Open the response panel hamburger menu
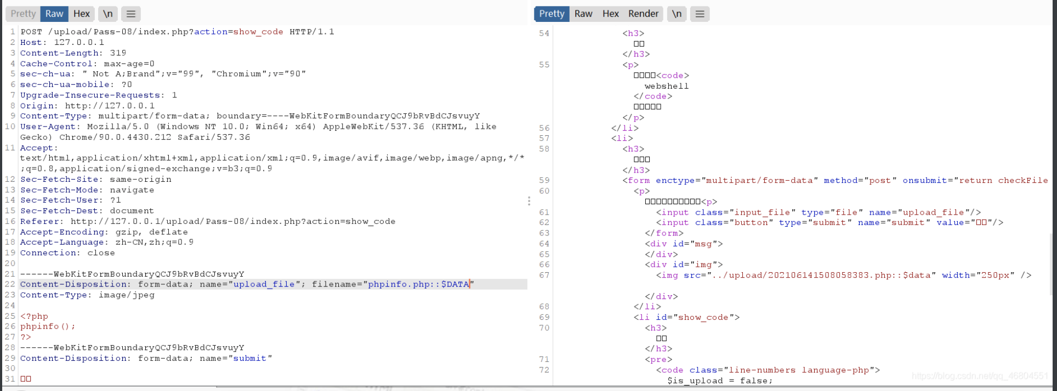Viewport: 1057px width, 391px height. pyautogui.click(x=700, y=14)
